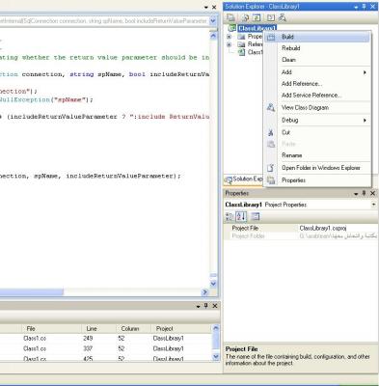Click the ClassLibrary1.csproj Project File field
Screen dimensions: 379x386
[338, 228]
